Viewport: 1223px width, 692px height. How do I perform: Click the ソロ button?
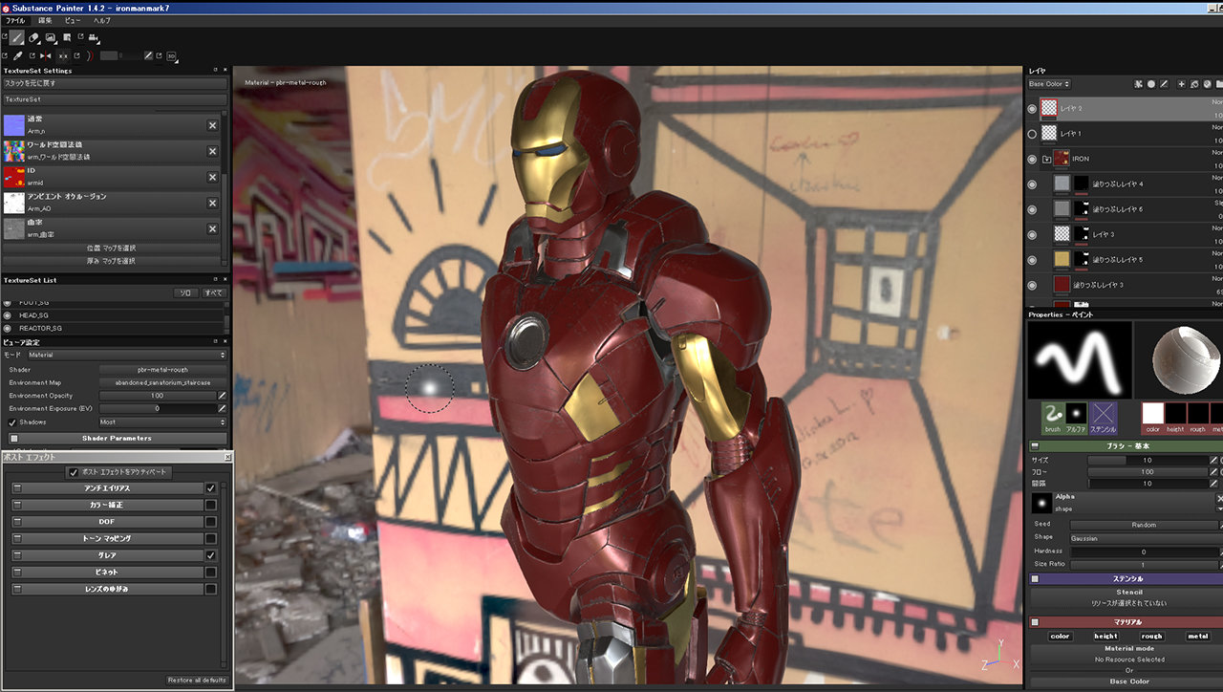(186, 292)
